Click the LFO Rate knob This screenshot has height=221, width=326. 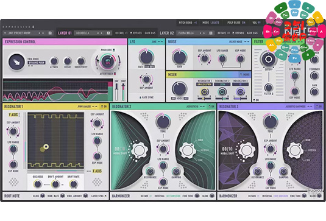point(146,57)
